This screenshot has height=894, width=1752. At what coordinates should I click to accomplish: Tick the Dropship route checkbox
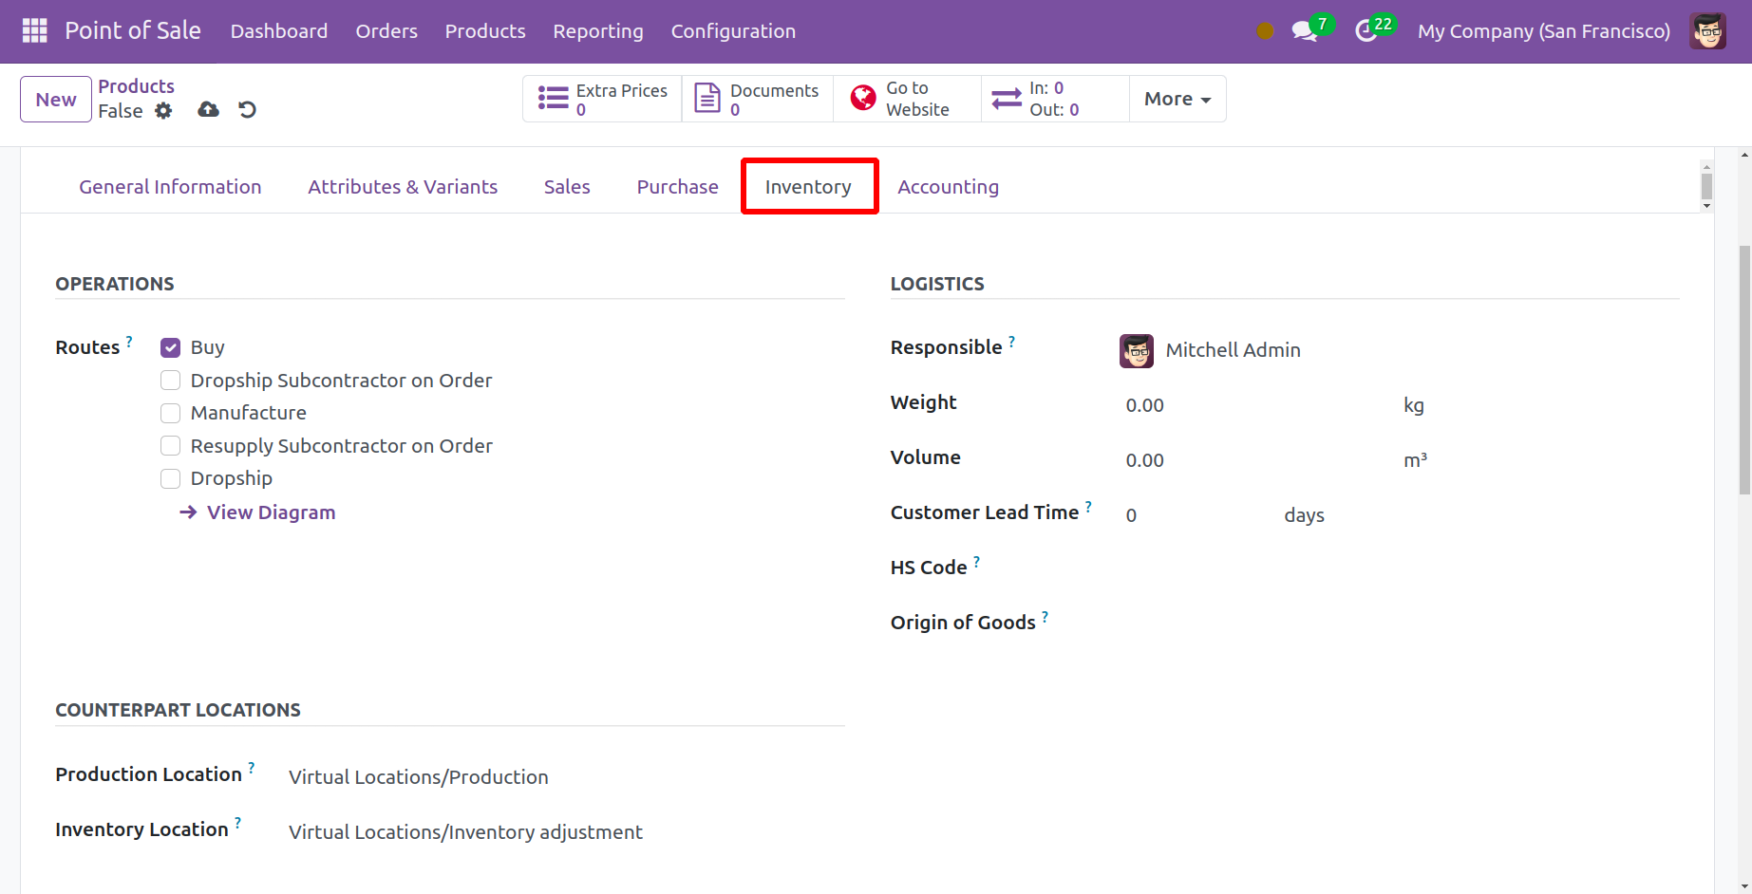click(171, 478)
